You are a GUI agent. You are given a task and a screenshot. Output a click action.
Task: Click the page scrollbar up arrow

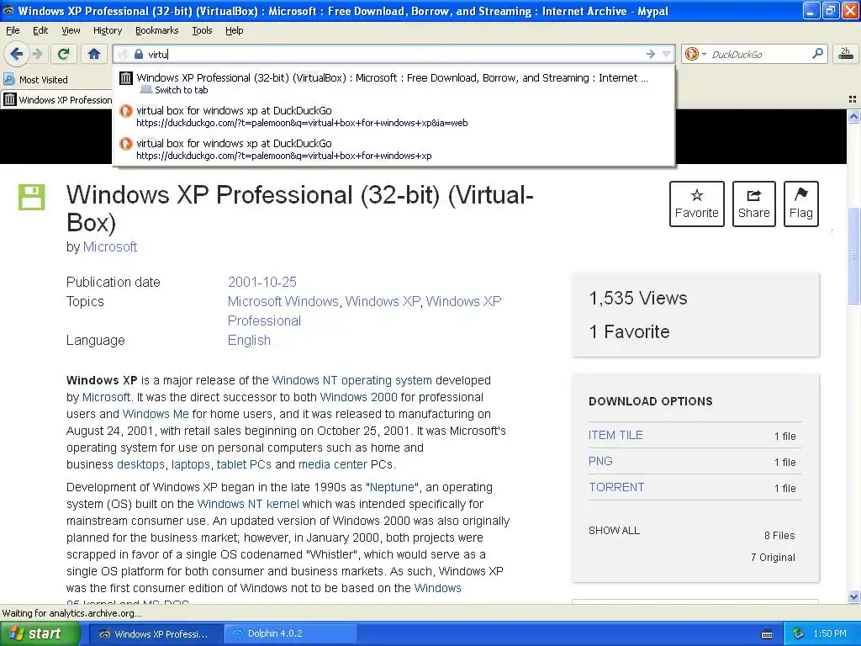click(853, 116)
